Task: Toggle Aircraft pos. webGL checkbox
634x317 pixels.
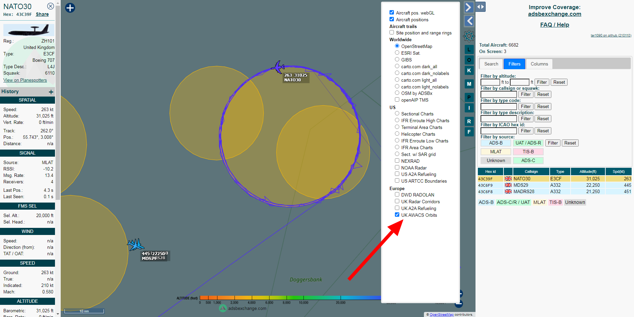Action: [392, 12]
